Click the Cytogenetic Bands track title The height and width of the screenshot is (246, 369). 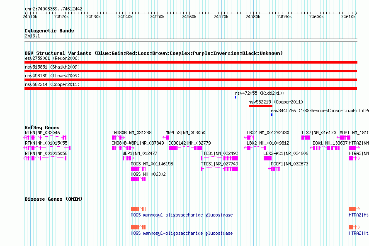click(x=49, y=31)
